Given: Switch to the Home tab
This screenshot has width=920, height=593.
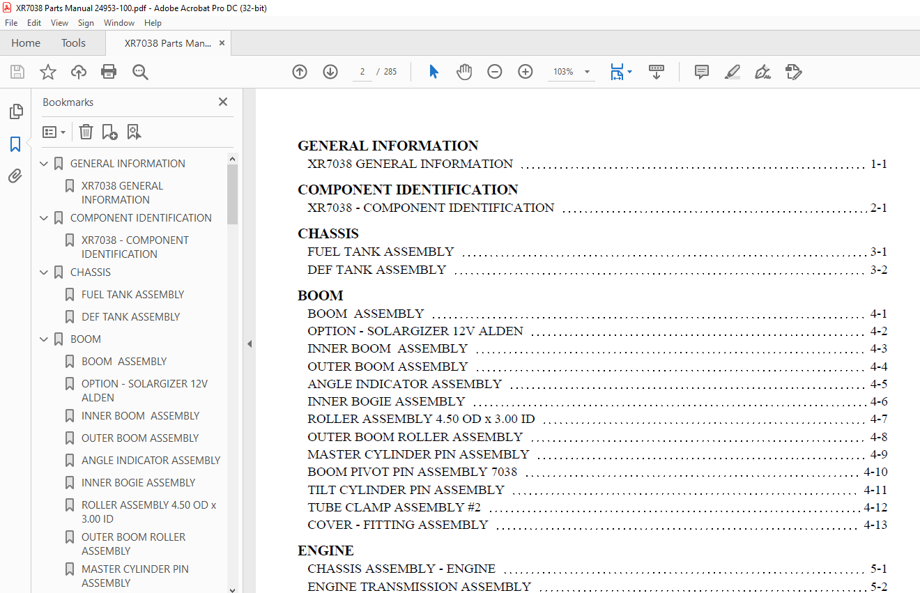Looking at the screenshot, I should (26, 43).
